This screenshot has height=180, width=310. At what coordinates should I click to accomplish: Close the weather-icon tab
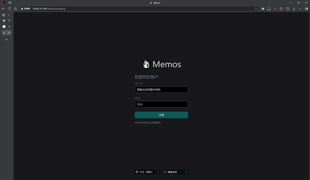tap(9, 21)
